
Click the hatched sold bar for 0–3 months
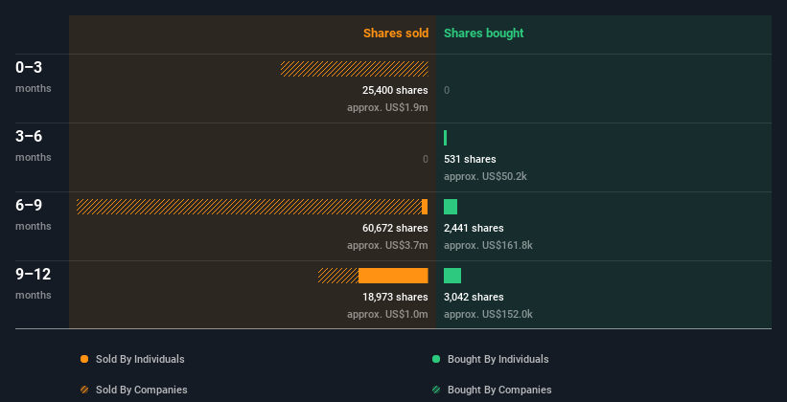pos(355,69)
